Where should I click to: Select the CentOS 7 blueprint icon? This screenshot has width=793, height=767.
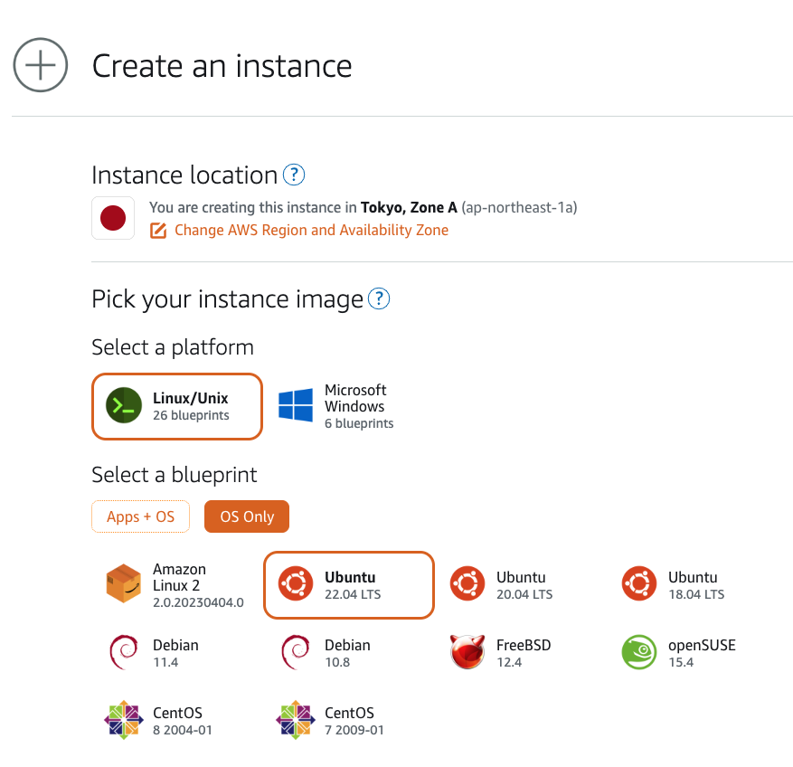tap(295, 720)
